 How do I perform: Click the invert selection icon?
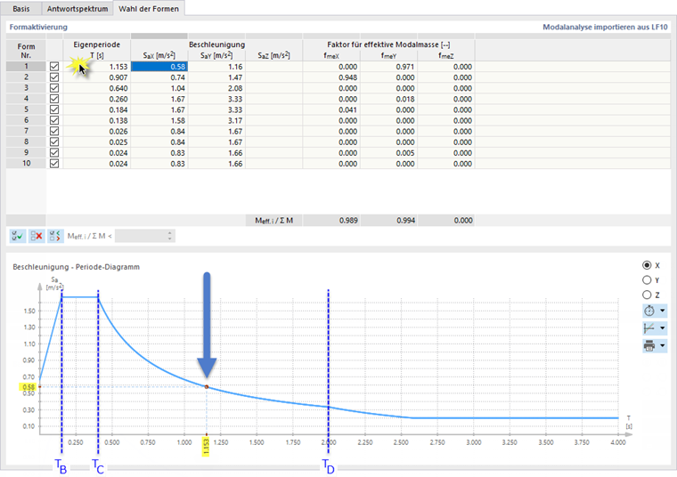click(55, 236)
